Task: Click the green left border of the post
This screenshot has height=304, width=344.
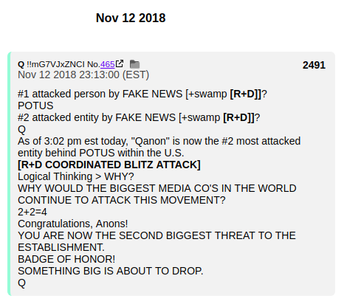Action: coord(9,173)
